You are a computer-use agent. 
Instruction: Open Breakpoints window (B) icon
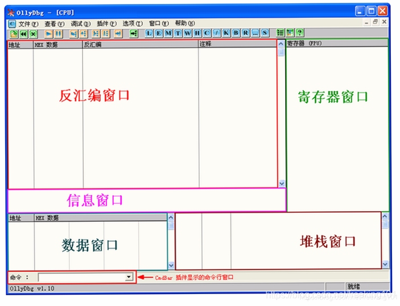click(236, 33)
